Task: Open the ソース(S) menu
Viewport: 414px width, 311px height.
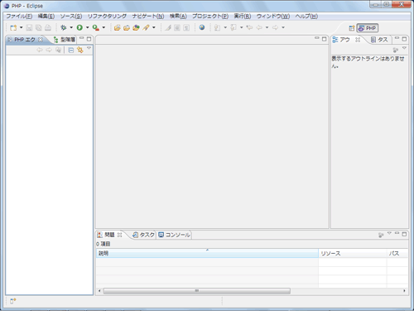Action: pyautogui.click(x=71, y=17)
